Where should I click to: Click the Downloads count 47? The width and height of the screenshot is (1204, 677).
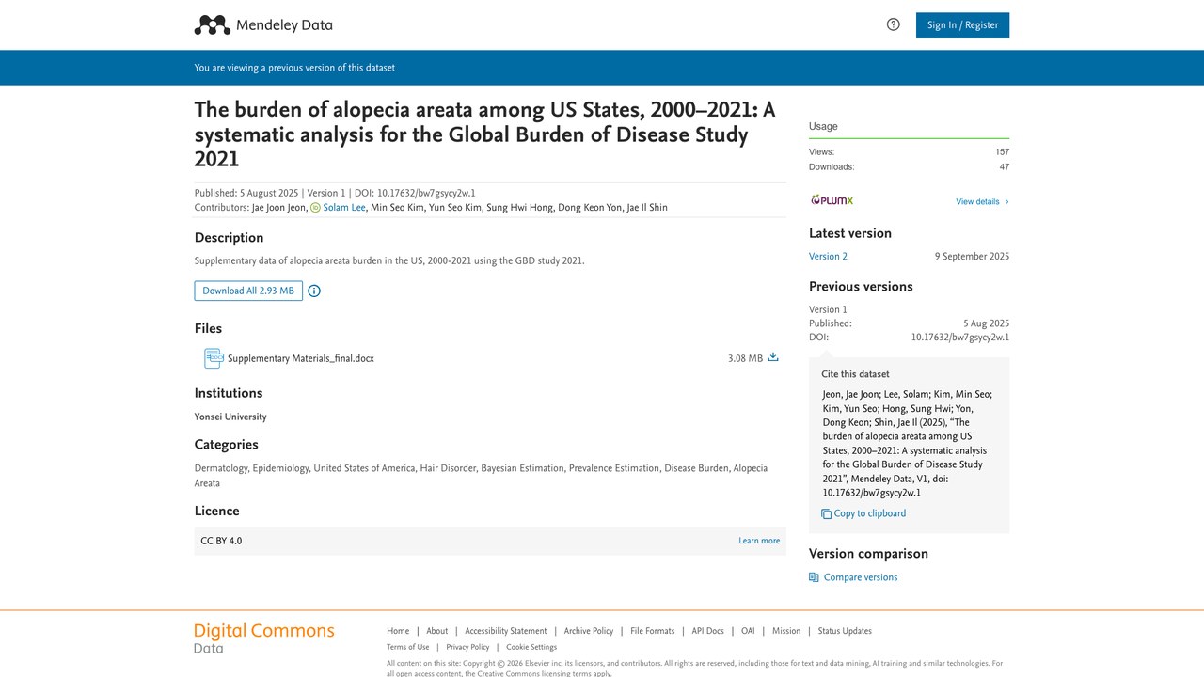[x=1005, y=167]
